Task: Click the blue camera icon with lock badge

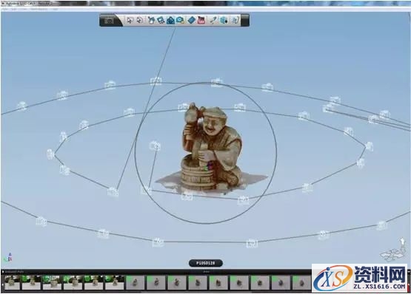Action: coord(180,20)
